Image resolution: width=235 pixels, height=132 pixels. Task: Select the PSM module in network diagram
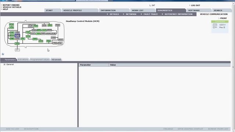click(48, 41)
